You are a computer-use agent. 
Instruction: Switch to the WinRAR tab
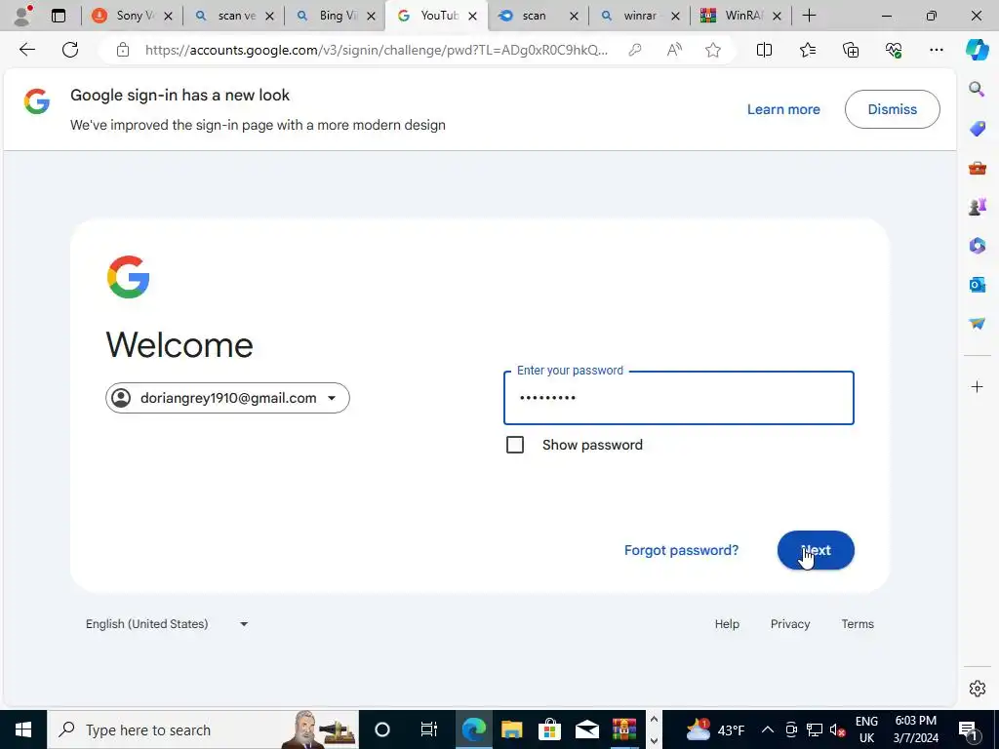click(740, 16)
